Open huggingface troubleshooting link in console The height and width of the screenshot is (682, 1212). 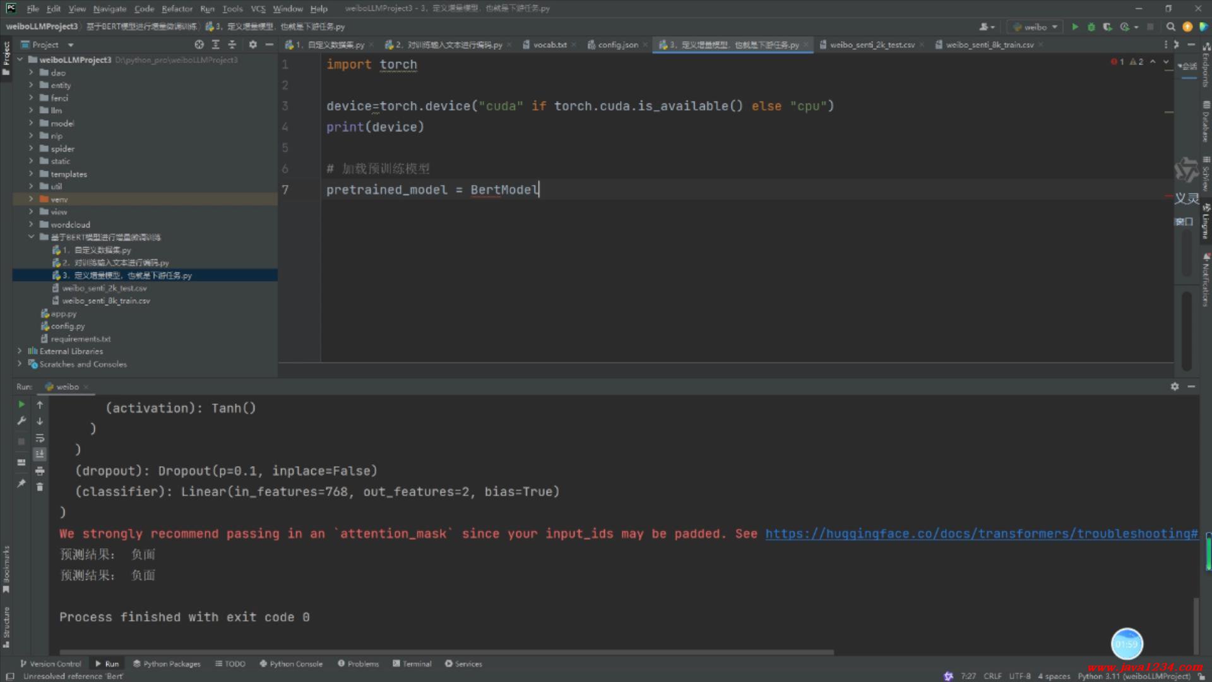coord(981,534)
